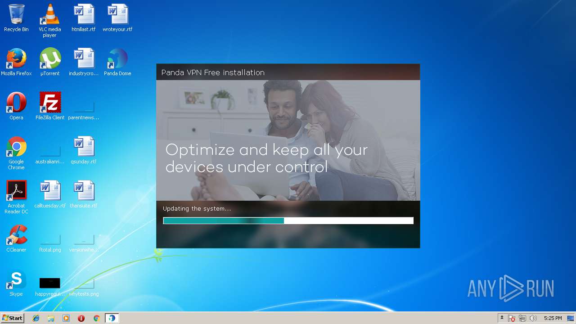
Task: Launch CCleaner desktop shortcut
Action: point(16,235)
